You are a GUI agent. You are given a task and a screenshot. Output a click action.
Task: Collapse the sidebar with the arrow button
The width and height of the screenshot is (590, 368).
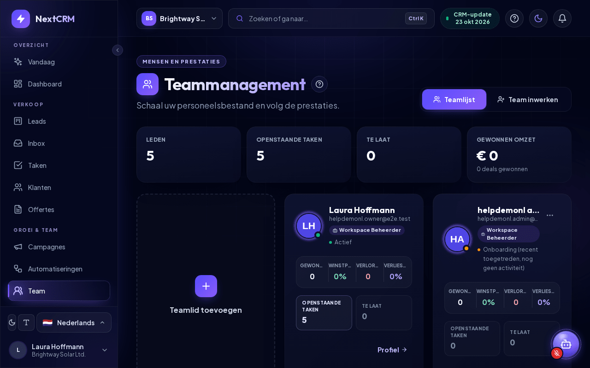click(x=118, y=50)
